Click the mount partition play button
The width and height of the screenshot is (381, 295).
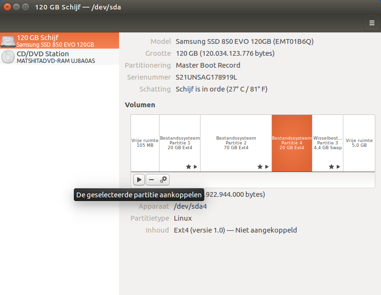coord(139,180)
